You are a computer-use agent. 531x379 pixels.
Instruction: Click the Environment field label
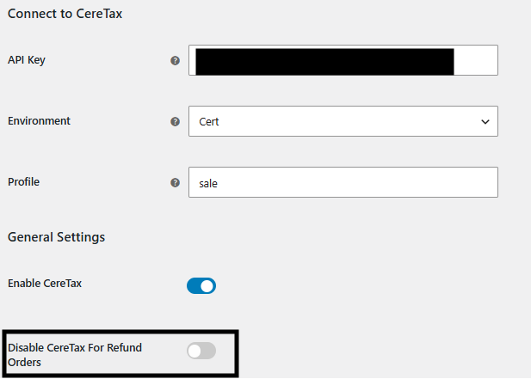39,121
